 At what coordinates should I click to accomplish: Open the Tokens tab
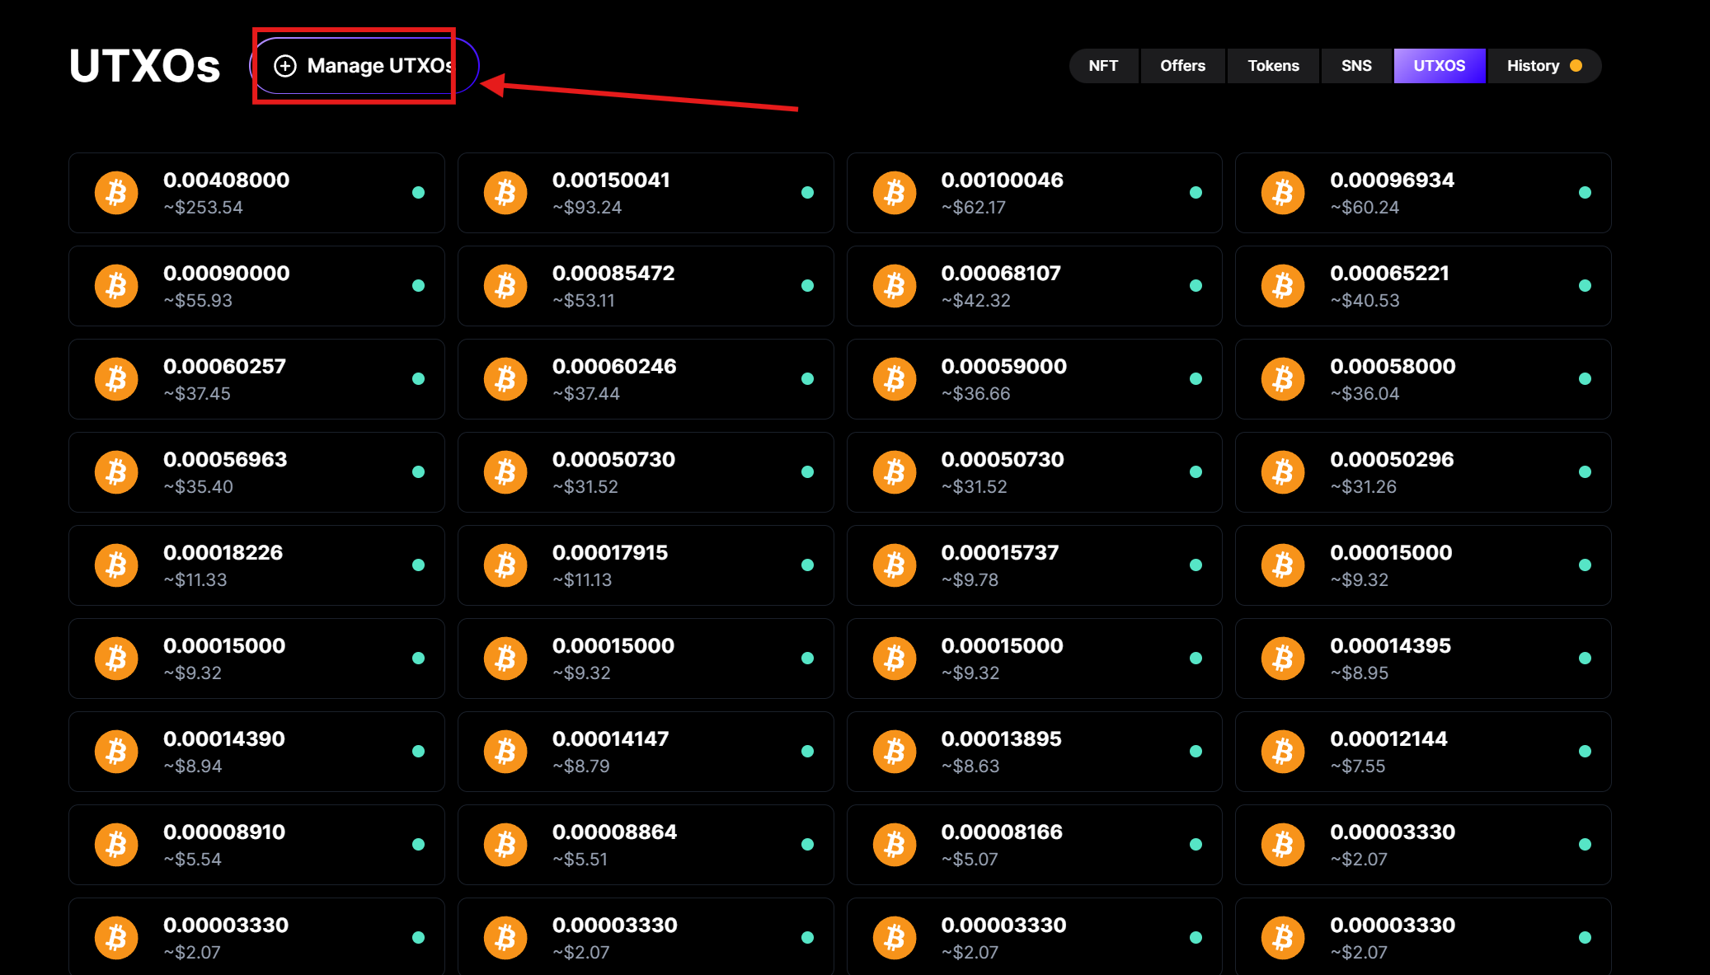click(1273, 65)
